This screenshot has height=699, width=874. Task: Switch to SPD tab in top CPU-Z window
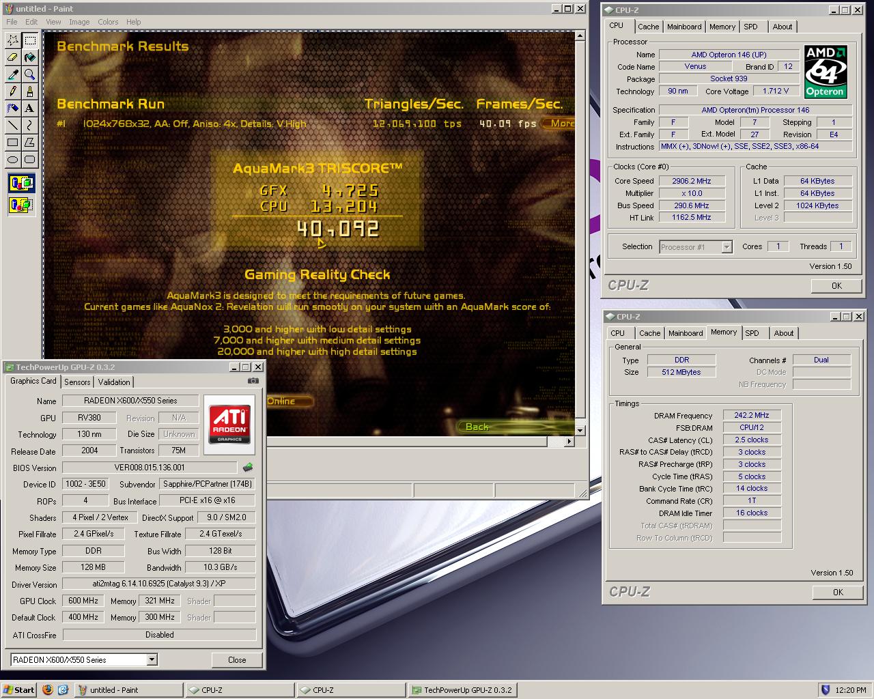click(750, 27)
